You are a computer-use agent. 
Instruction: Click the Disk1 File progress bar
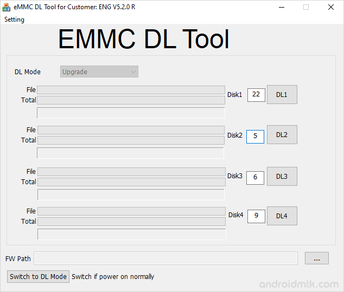coord(131,90)
